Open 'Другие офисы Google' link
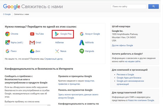Screen dimensions: 163x106 tap(122, 45)
